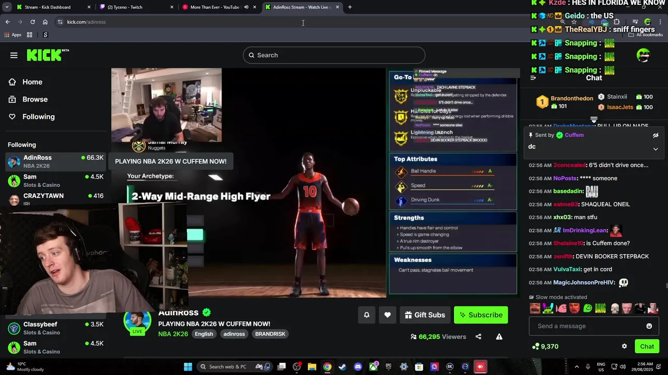Screen dimensions: 668x375
Task: Click the BRANDRISK tag
Action: coord(270,334)
